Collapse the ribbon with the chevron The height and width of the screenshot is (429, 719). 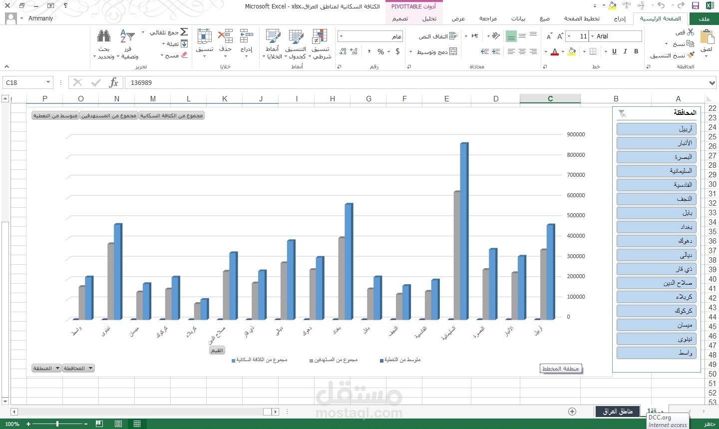coord(6,66)
